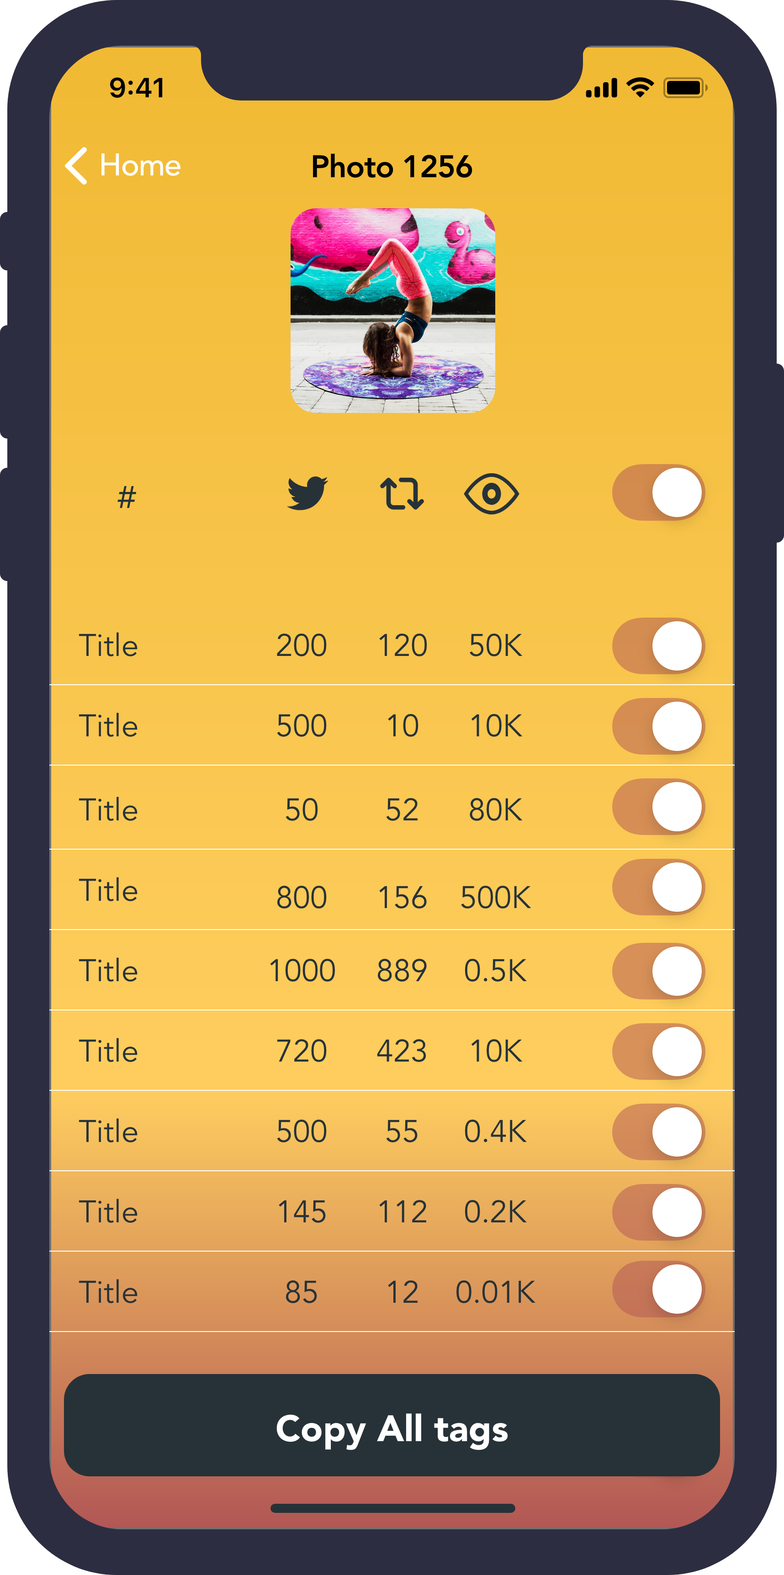
Task: Tap the battery status icon
Action: coord(685,88)
